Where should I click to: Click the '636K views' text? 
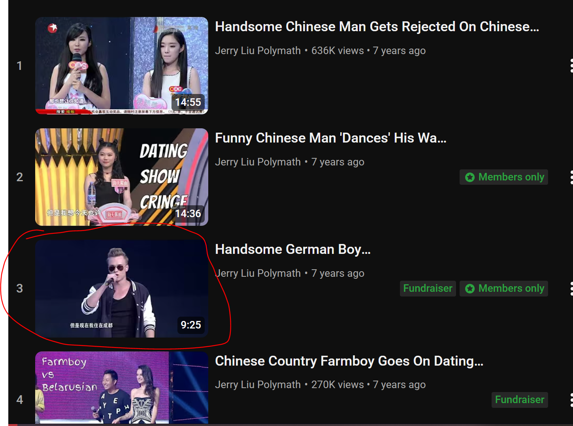coord(337,51)
